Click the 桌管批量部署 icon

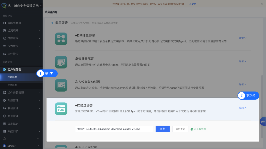61,62
